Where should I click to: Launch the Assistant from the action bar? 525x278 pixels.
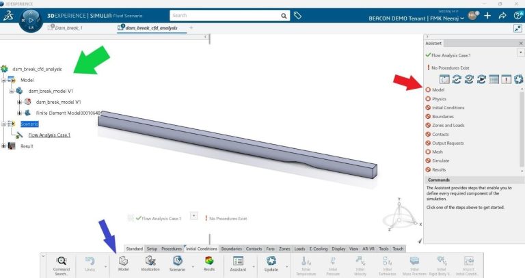[238, 264]
